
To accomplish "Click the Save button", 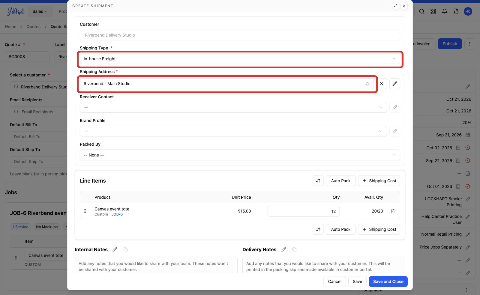I will 357,282.
